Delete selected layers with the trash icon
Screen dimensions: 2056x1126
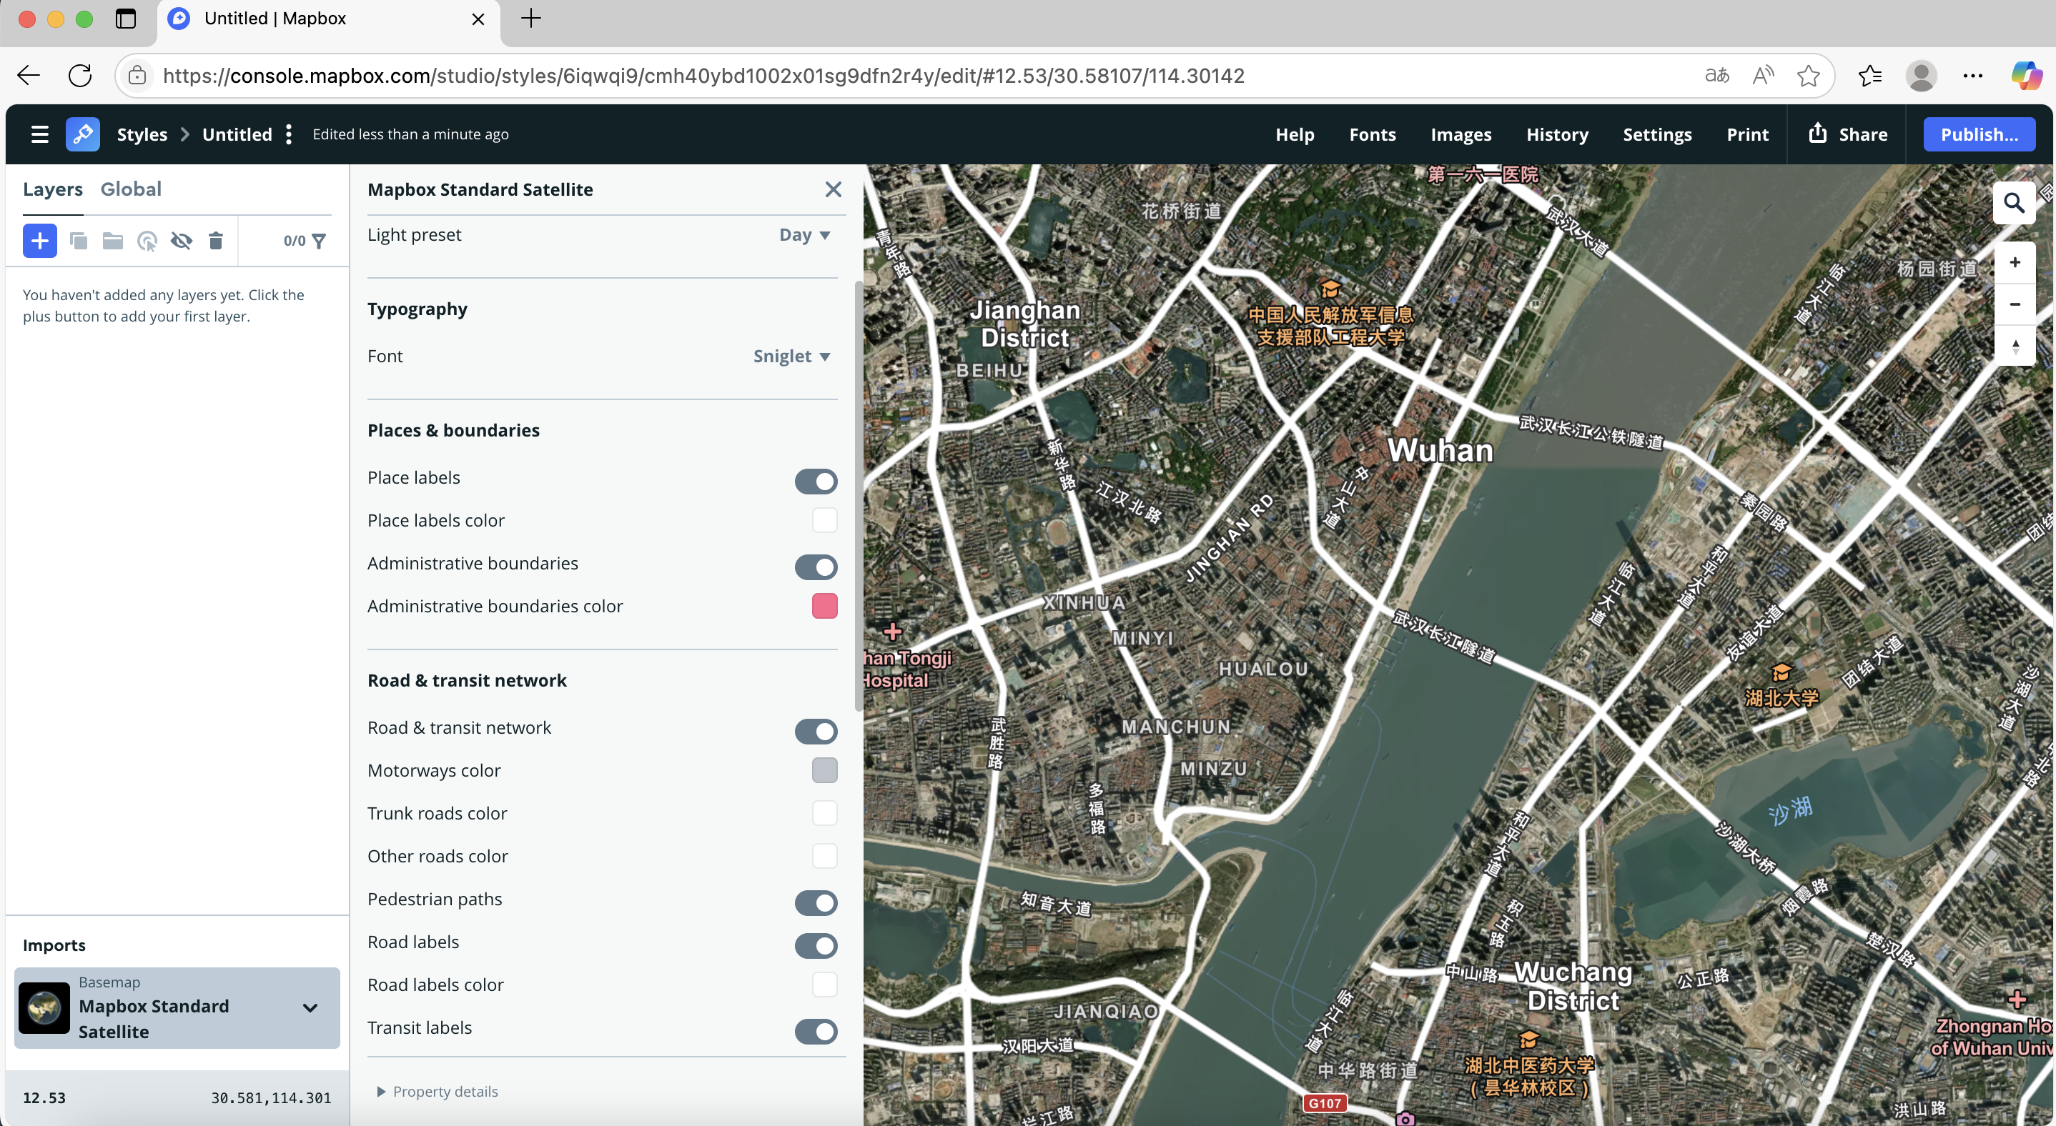point(215,240)
